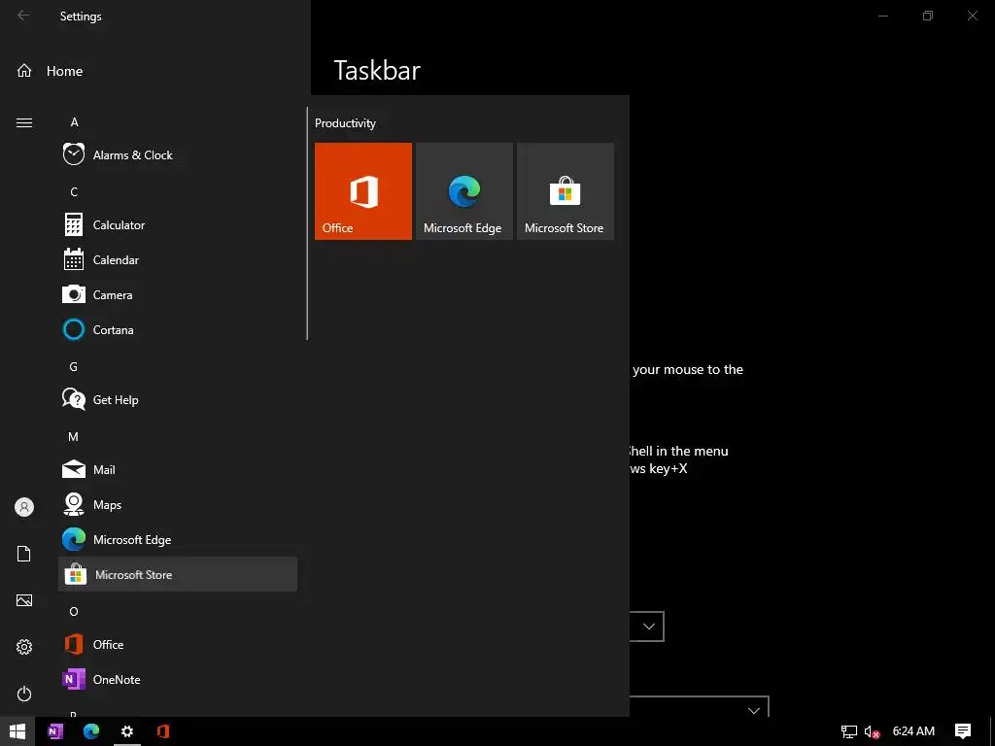
Task: Click the network icon in system tray
Action: (x=849, y=731)
